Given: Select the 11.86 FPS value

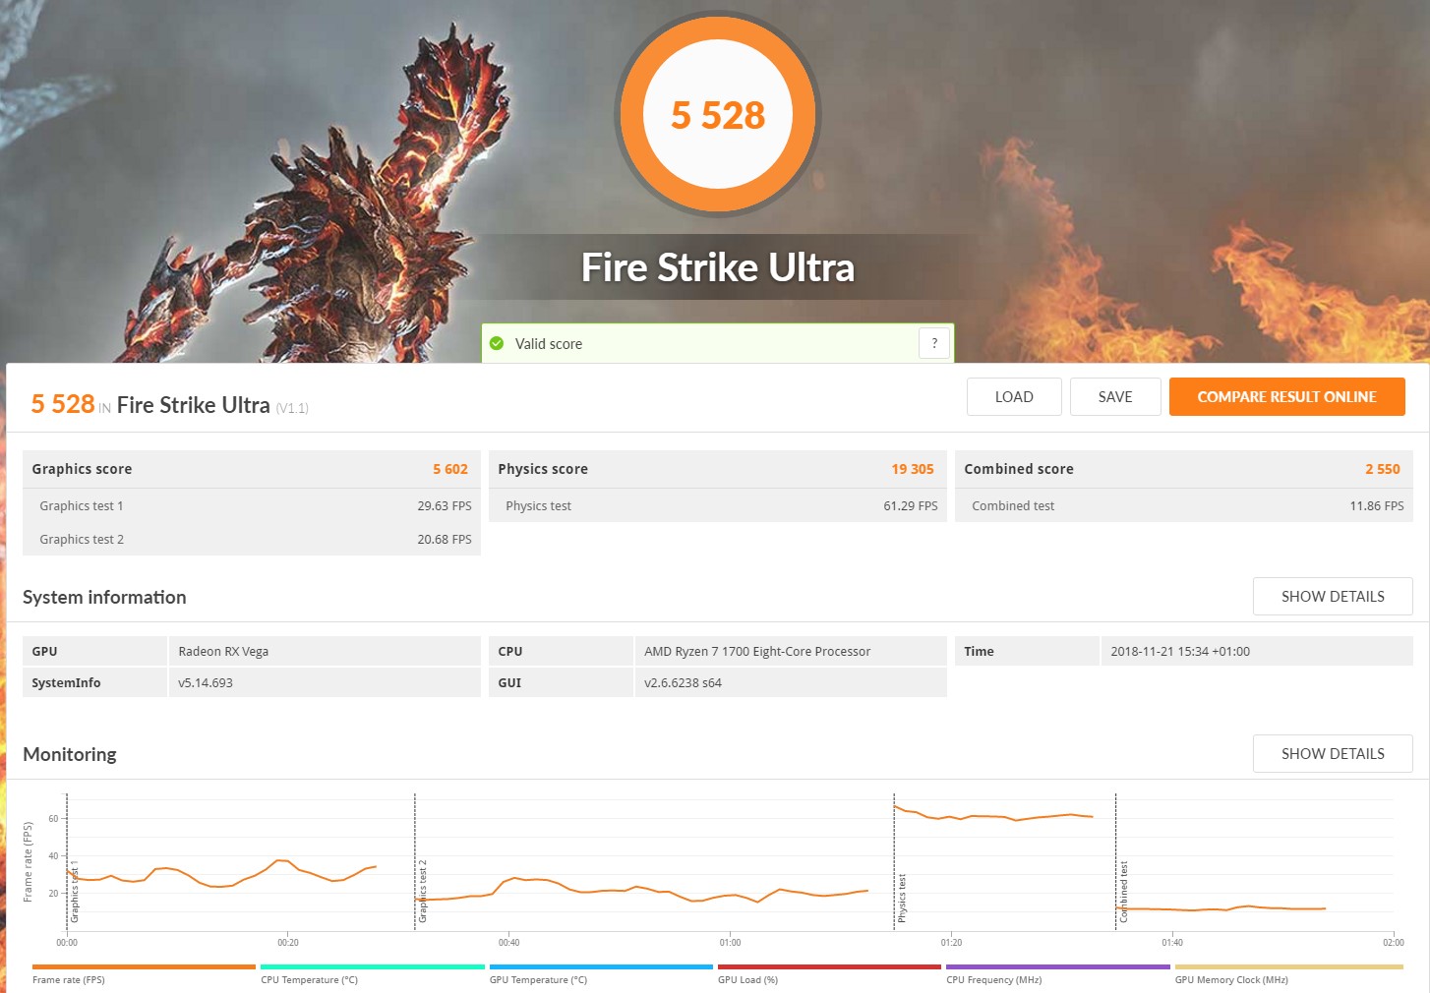Looking at the screenshot, I should [x=1377, y=505].
